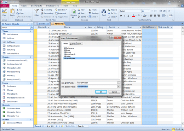Collapse the Queries group in navigation pane

click(31, 57)
